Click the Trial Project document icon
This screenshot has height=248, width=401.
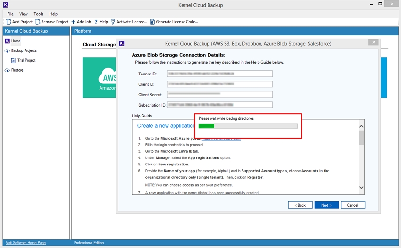pyautogui.click(x=13, y=60)
